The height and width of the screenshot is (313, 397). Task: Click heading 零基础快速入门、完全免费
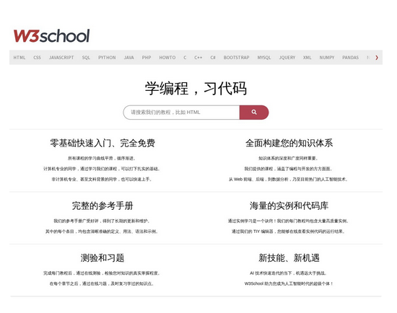click(102, 144)
